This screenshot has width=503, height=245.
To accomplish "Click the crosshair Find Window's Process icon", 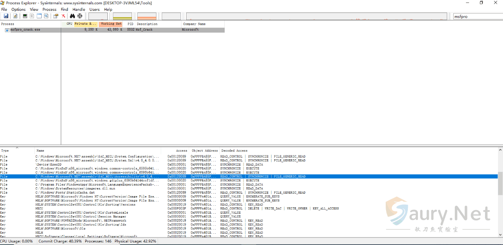I will 80,16.
